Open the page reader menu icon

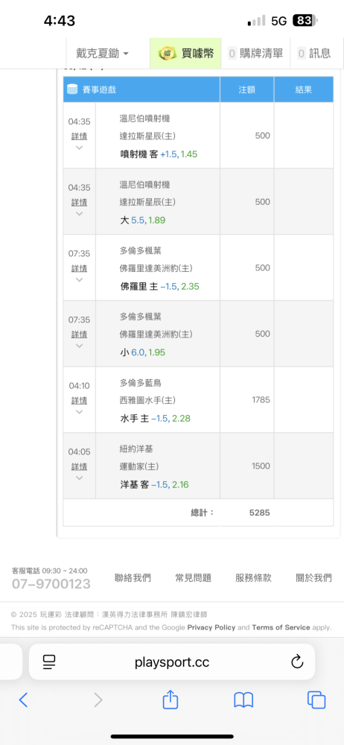49,662
